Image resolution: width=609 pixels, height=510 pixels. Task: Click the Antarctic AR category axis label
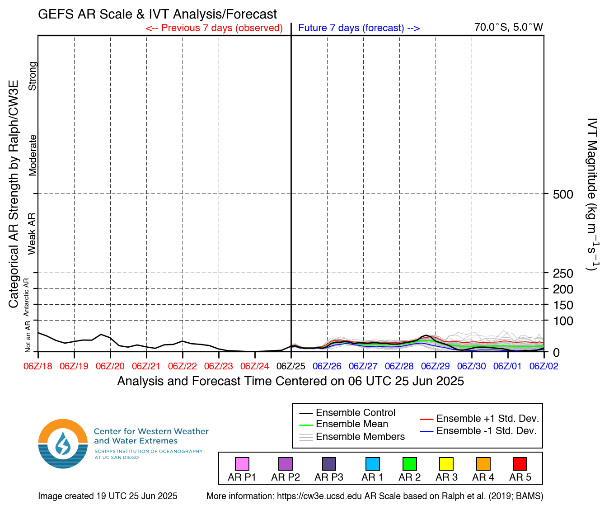[26, 297]
